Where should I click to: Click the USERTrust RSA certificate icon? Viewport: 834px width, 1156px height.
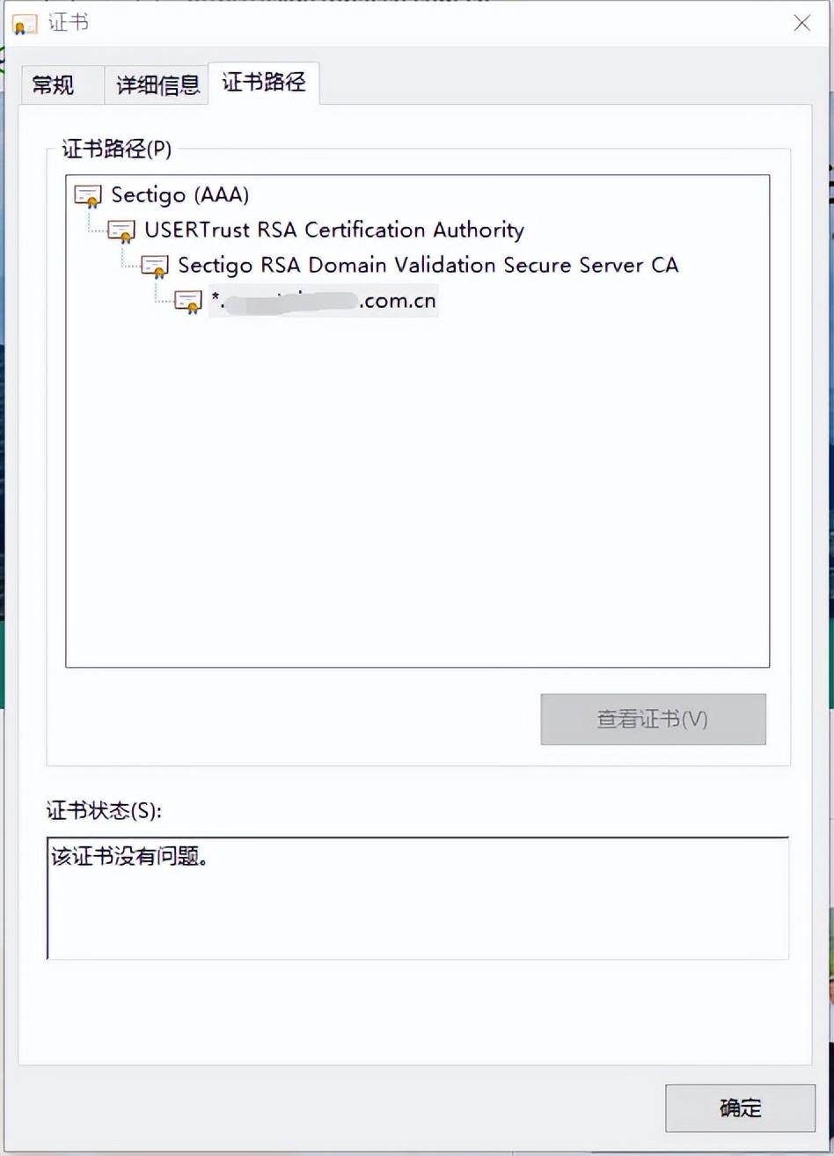click(121, 231)
